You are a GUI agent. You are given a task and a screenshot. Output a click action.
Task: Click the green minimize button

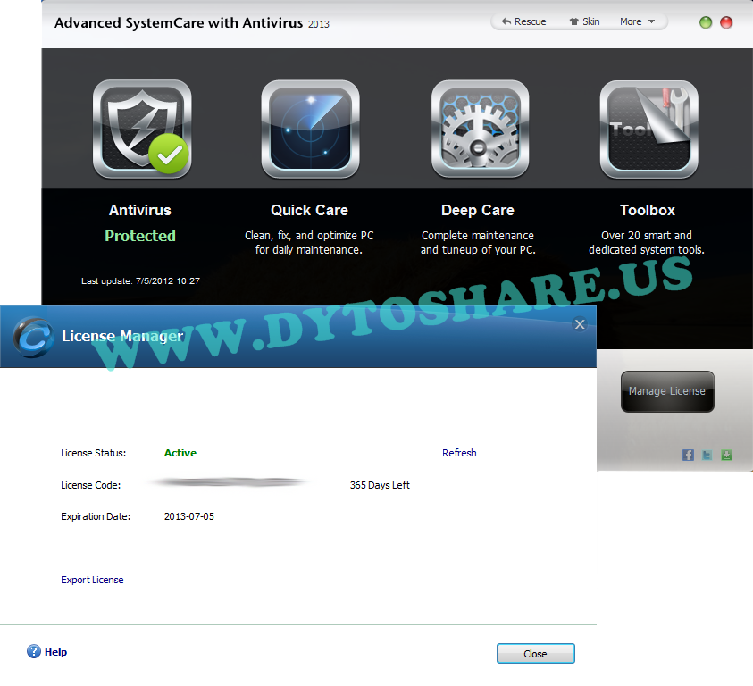point(706,22)
